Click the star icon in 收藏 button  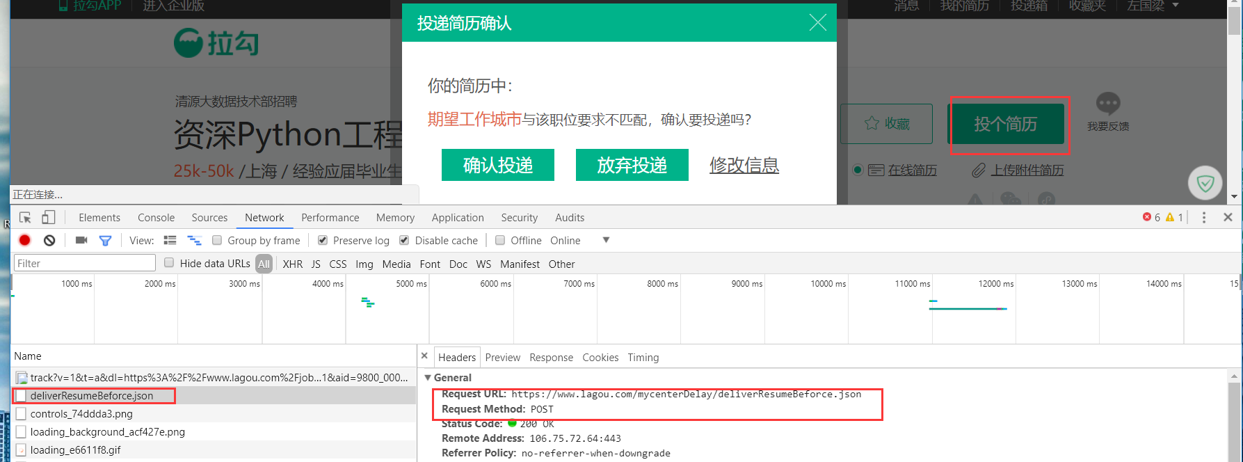(872, 123)
